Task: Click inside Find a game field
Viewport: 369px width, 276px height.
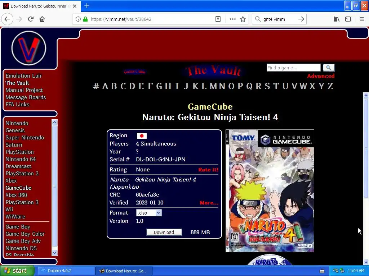Action: tap(293, 68)
